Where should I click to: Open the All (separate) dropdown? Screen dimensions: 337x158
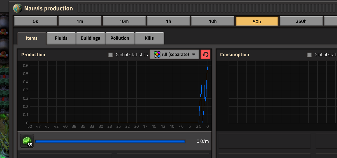click(174, 54)
